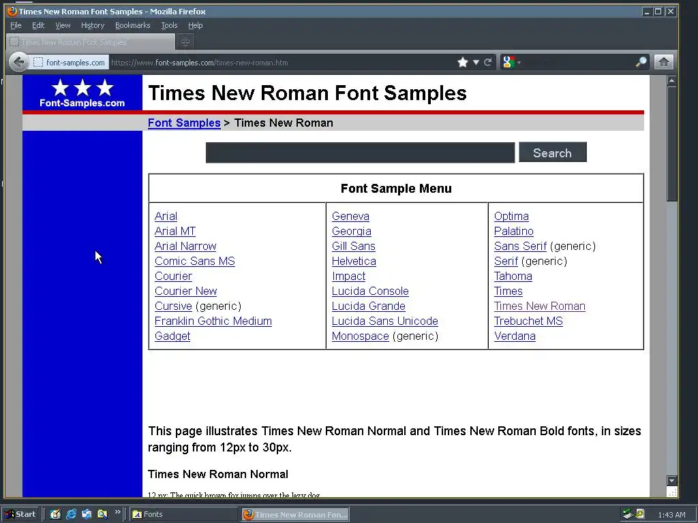
Task: Open the View menu
Action: 63,25
